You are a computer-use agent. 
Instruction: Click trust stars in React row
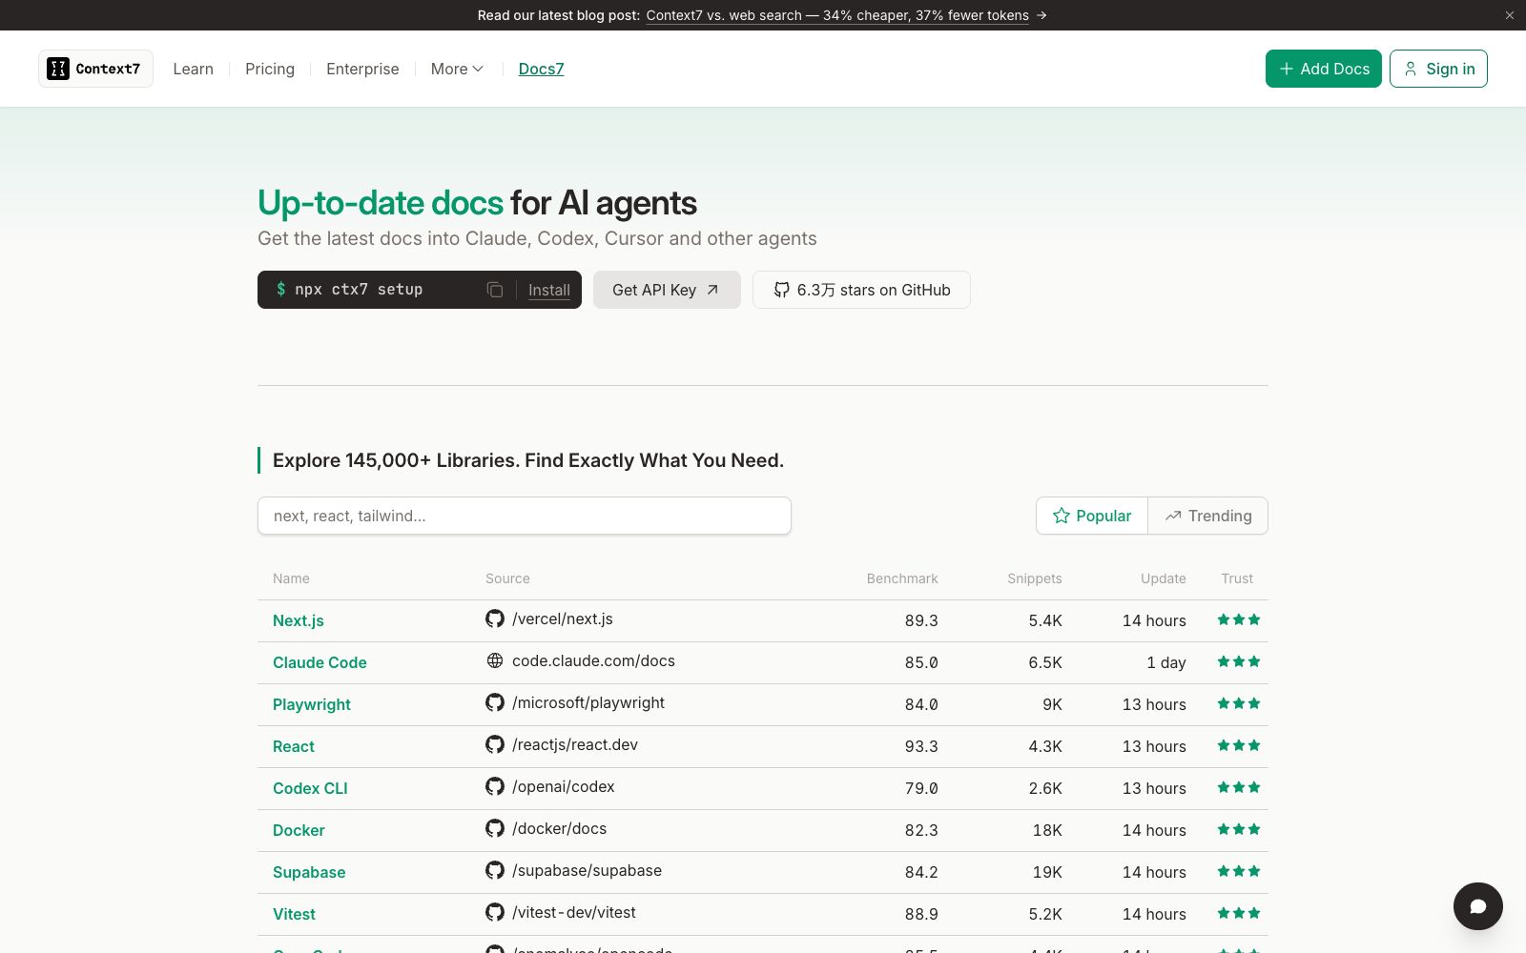[x=1239, y=745]
